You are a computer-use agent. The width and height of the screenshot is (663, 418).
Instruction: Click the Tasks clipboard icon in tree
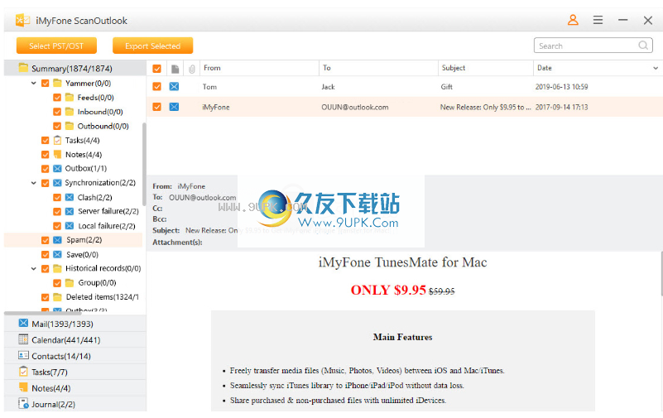tap(57, 140)
